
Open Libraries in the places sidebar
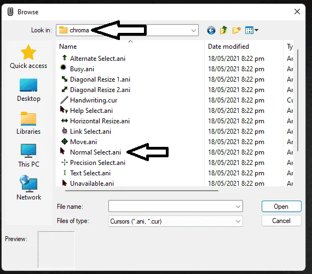(x=28, y=123)
